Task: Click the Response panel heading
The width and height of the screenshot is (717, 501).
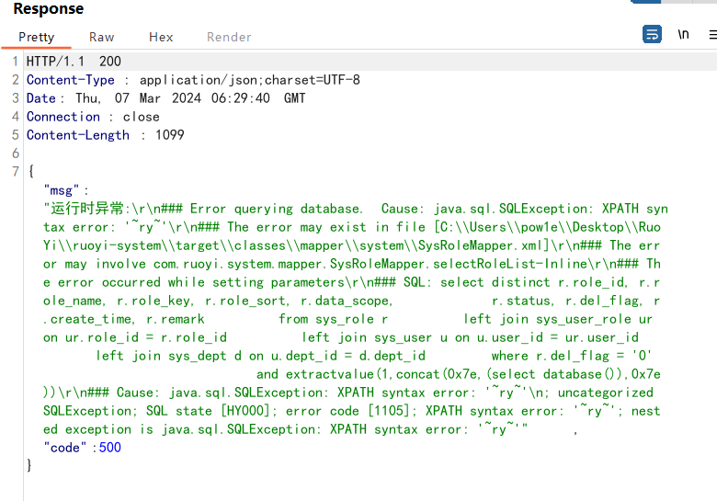Action: click(x=49, y=8)
